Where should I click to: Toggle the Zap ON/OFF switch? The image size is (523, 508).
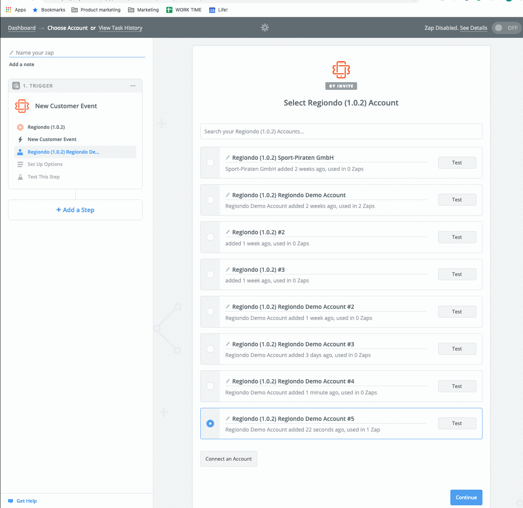pyautogui.click(x=506, y=28)
